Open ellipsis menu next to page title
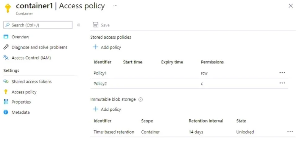 (x=115, y=6)
